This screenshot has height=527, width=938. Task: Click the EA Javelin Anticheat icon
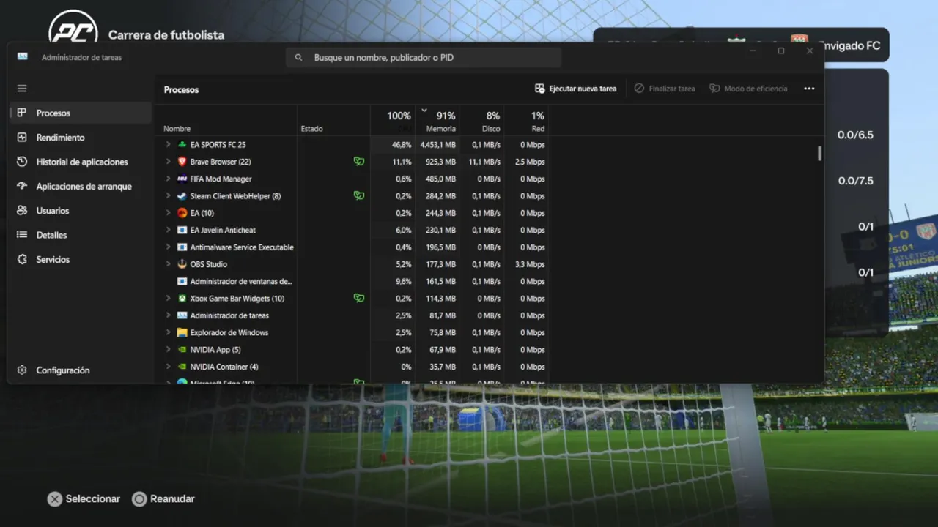pos(182,230)
